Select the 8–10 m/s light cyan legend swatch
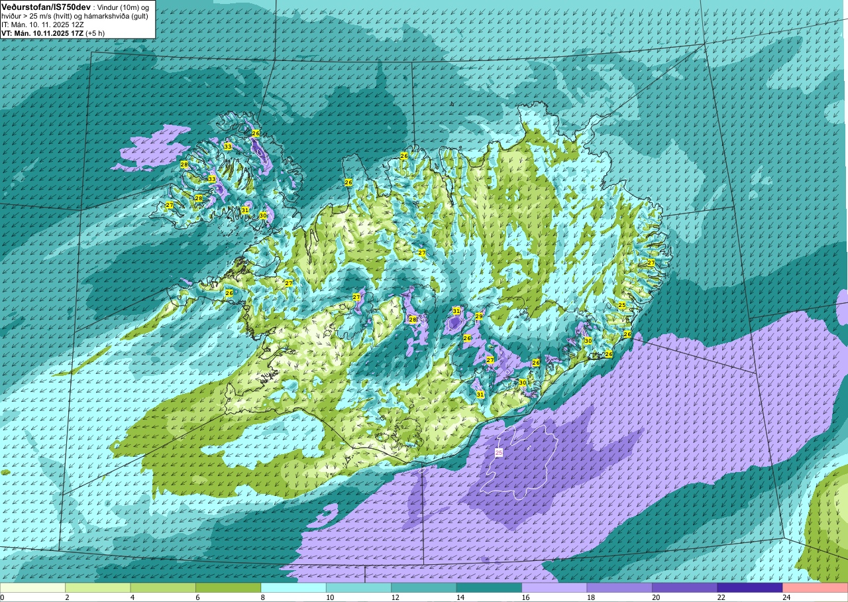This screenshot has width=848, height=602. 293,587
